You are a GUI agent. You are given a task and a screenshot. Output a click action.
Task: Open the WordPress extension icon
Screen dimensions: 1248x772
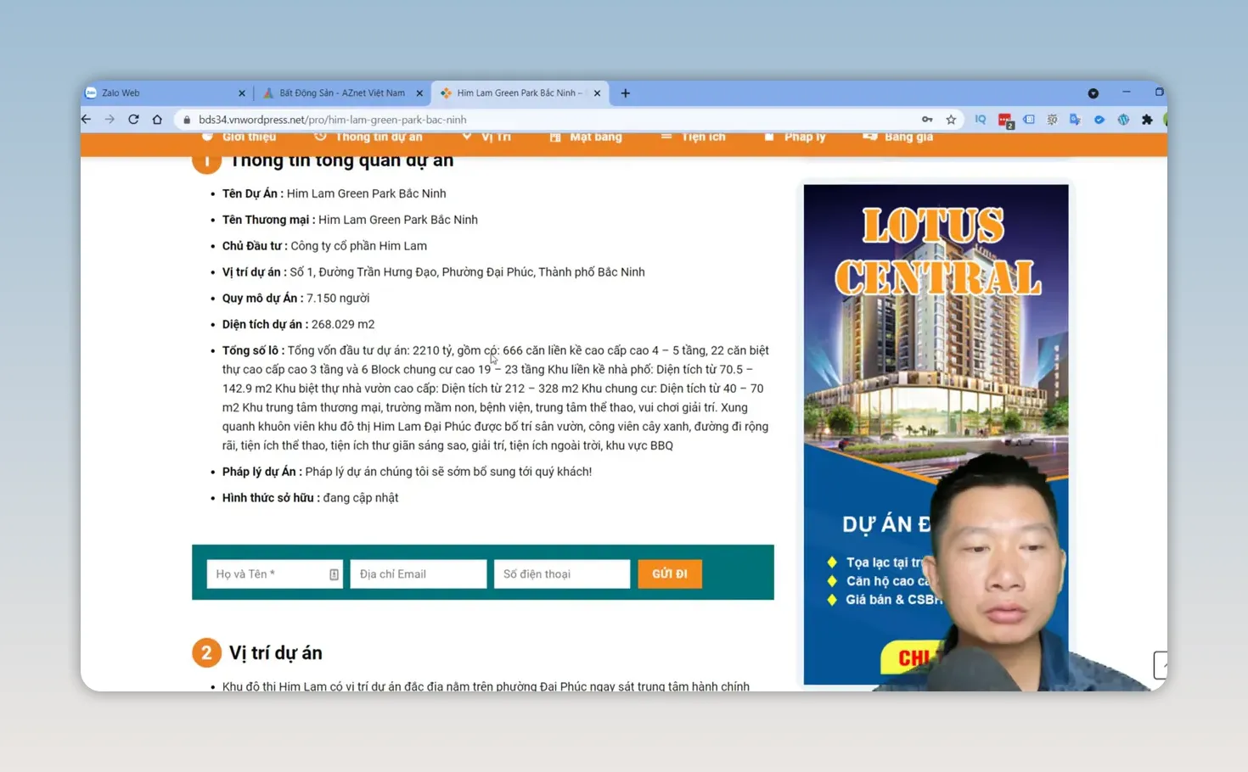tap(1123, 120)
